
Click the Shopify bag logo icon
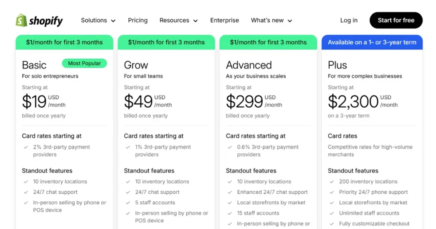(21, 20)
